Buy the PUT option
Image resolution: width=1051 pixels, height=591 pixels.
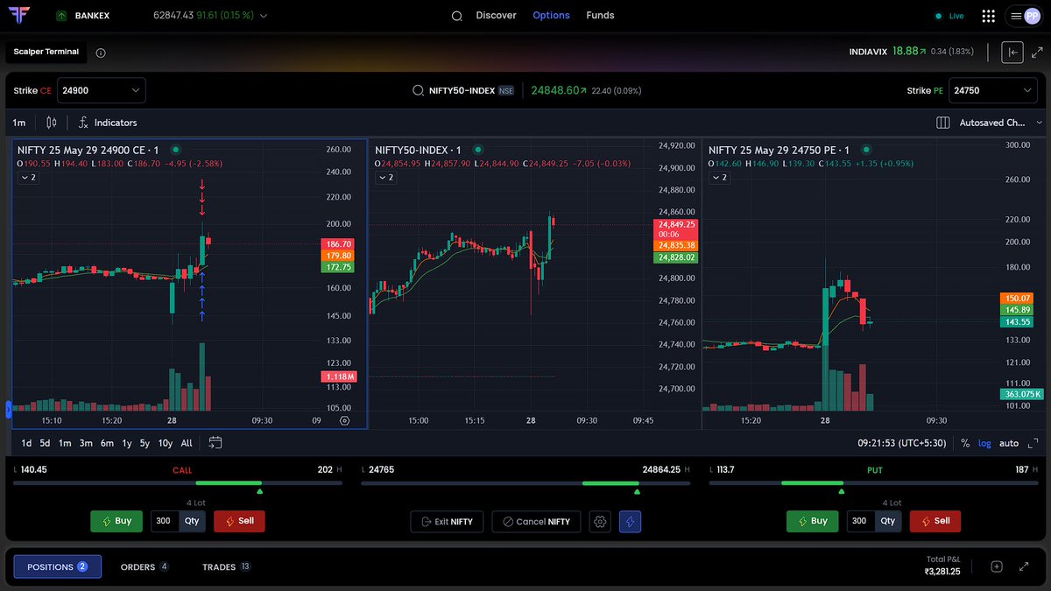(x=812, y=521)
